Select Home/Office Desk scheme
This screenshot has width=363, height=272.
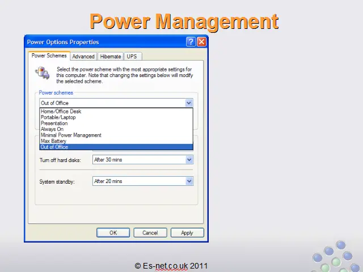pyautogui.click(x=116, y=111)
